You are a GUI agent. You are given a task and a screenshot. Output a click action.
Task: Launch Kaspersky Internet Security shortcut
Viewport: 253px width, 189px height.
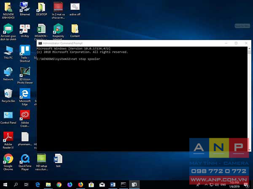[x=58, y=29]
